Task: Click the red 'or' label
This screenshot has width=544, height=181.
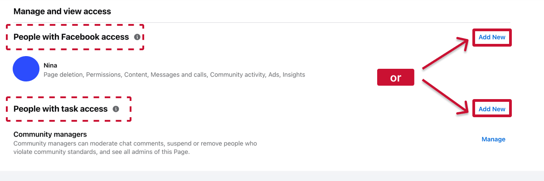Action: [x=396, y=78]
